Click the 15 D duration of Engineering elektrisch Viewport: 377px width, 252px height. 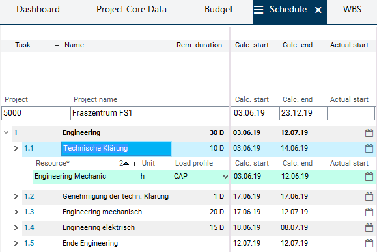217,227
